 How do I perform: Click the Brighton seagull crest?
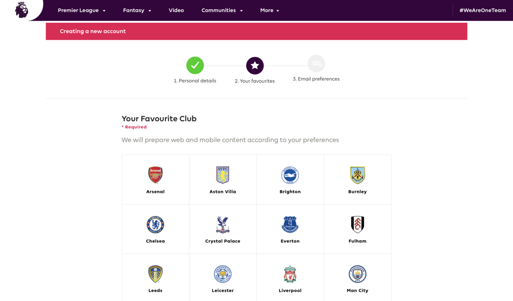pyautogui.click(x=290, y=175)
